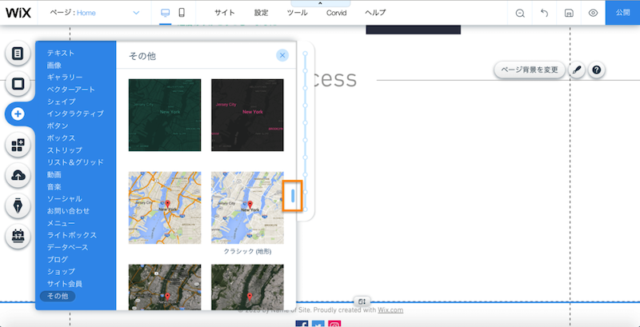Click the Facebook icon in footer
640x327 pixels.
[x=302, y=324]
